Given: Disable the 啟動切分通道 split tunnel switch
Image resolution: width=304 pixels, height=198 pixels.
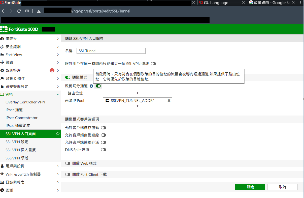Looking at the screenshot, I should pyautogui.click(x=98, y=86).
